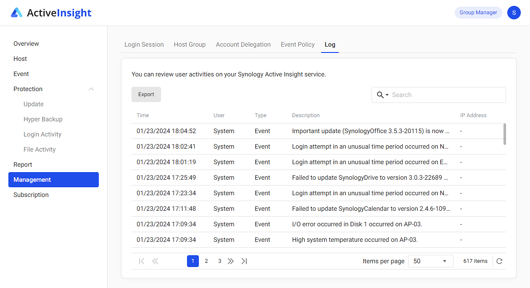Select page 2 of results
Screen dimensions: 530x288
[206, 261]
